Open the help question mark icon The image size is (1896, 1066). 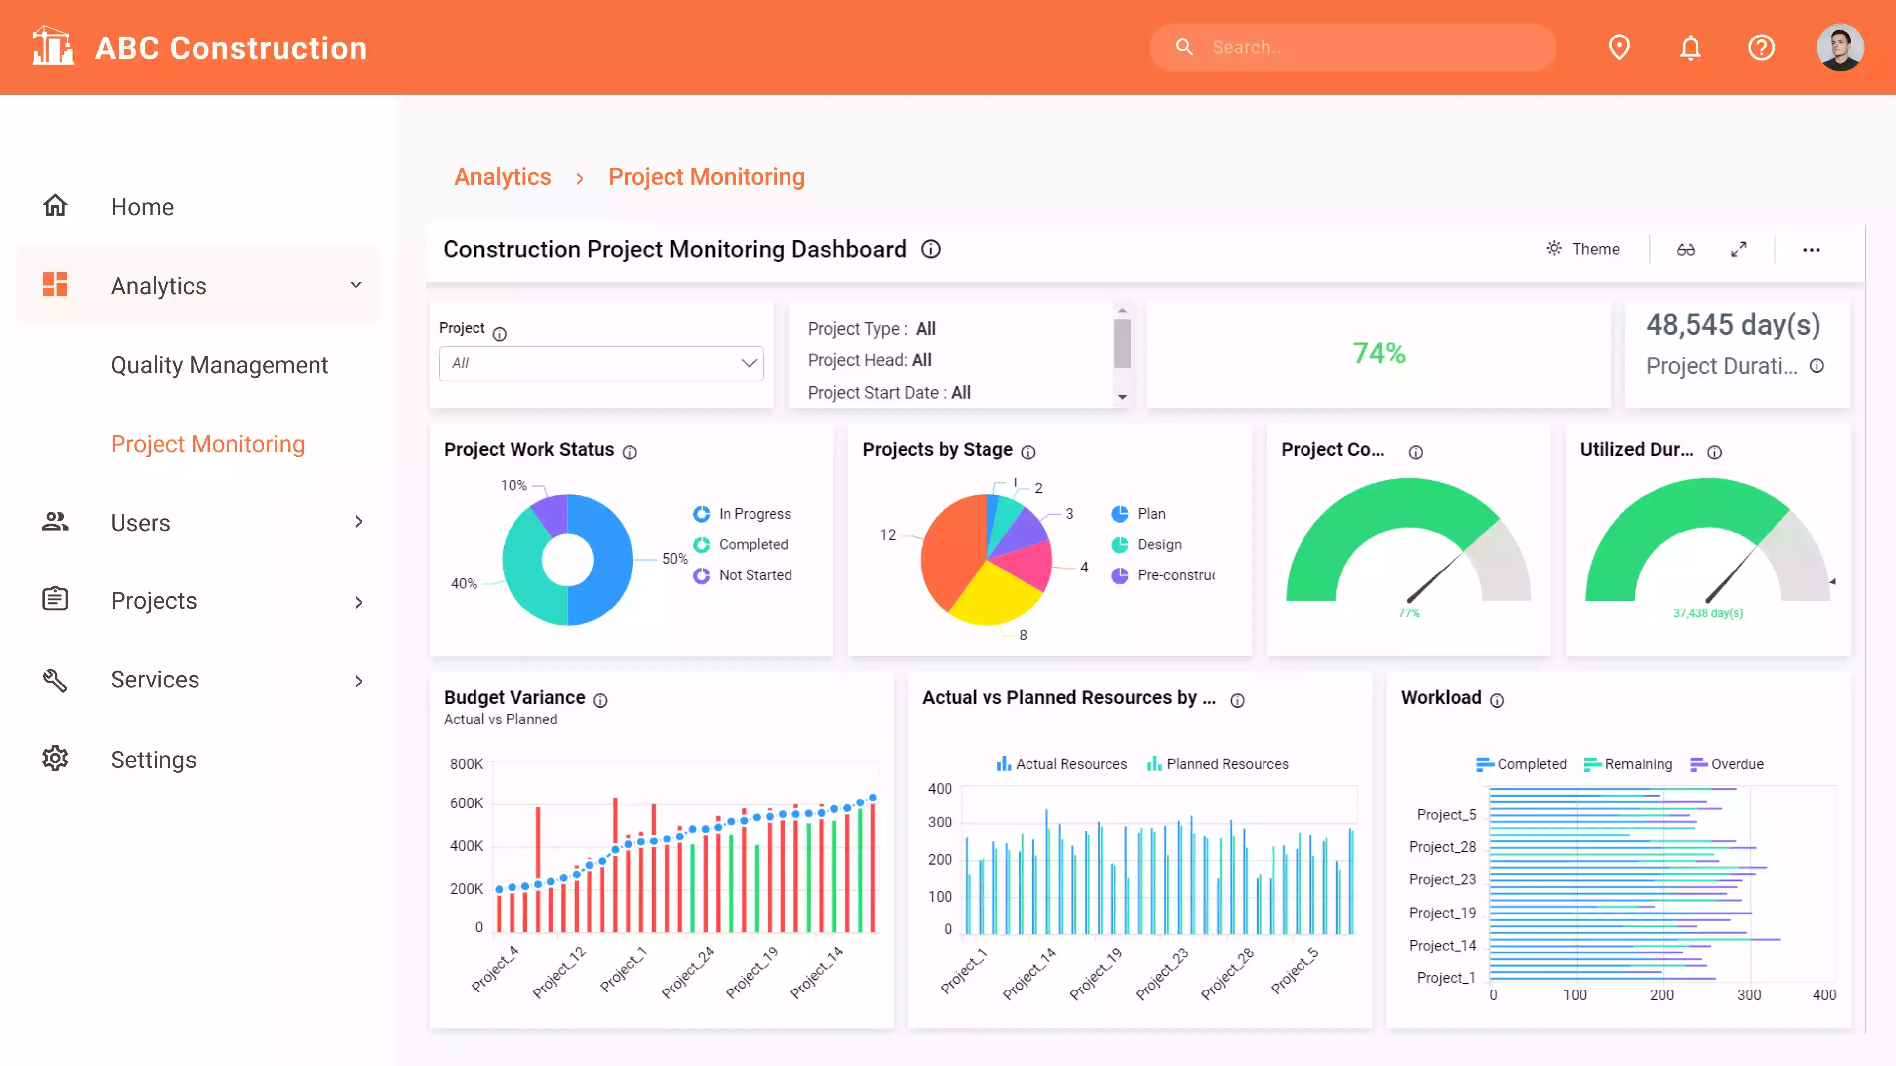[x=1761, y=47]
